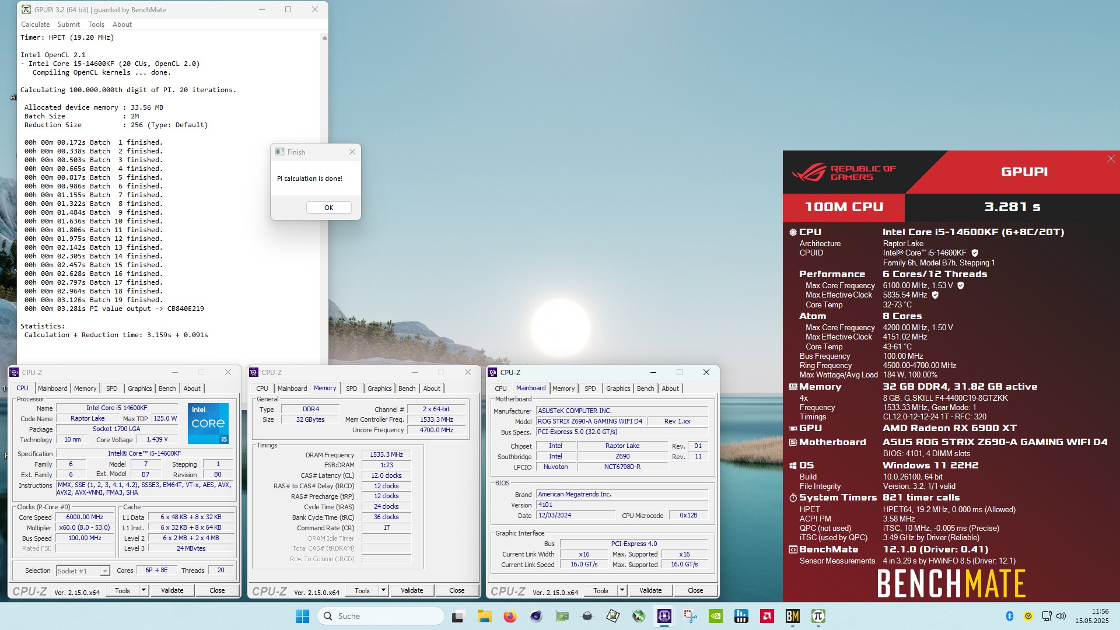Click Uncore Frequency 4700.0 MHz value
This screenshot has height=630, width=1120.
point(436,430)
